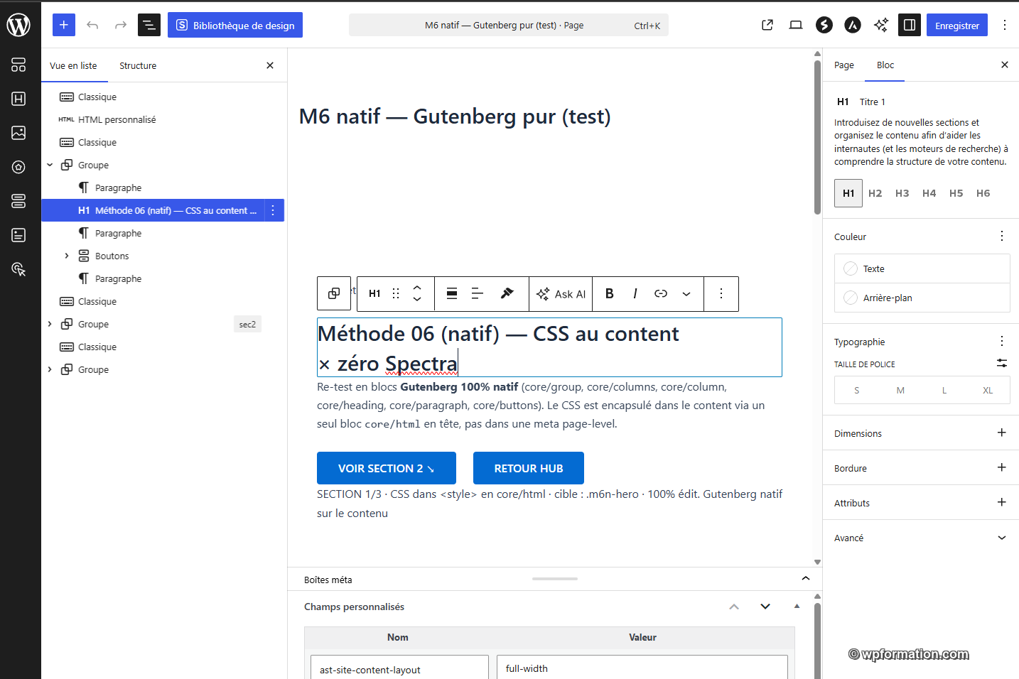Expand the Boutons block row
This screenshot has width=1019, height=679.
(x=67, y=256)
